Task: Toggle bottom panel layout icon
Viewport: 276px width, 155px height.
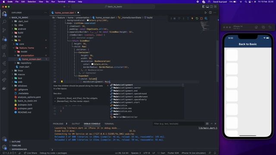Action: coord(207,6)
